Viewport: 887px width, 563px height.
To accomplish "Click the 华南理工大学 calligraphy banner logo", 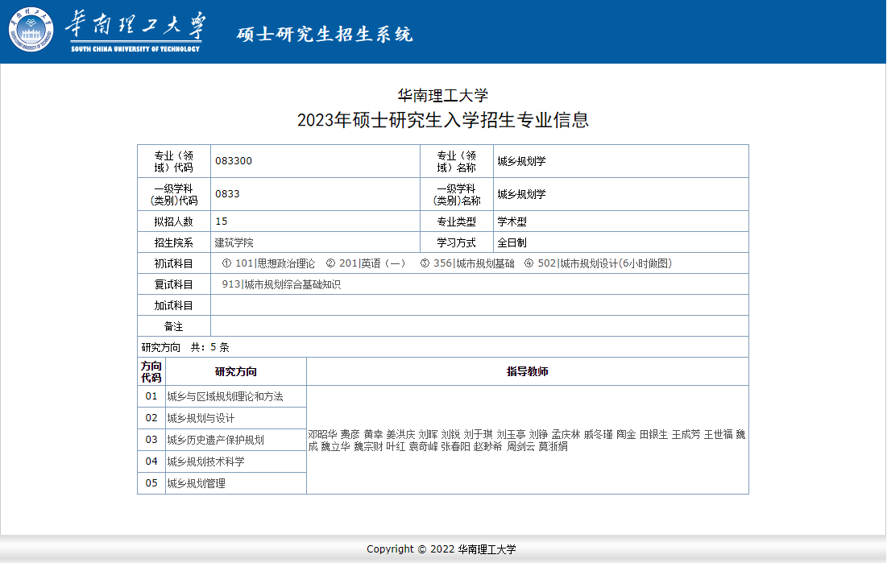I will point(135,31).
